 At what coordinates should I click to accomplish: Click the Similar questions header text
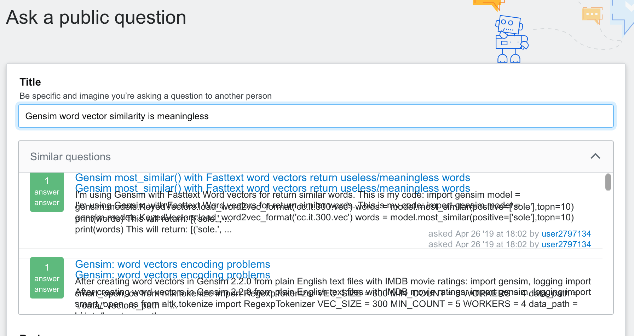click(70, 157)
